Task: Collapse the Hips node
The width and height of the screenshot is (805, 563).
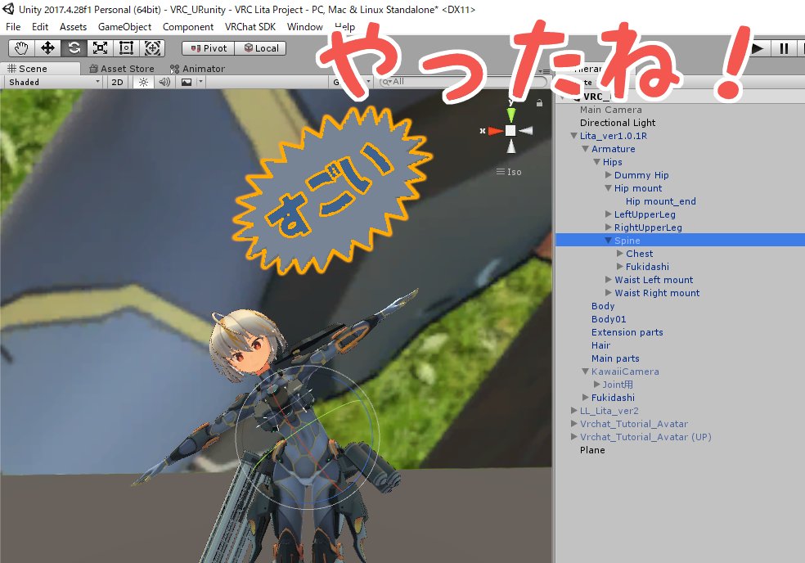Action: click(x=596, y=162)
